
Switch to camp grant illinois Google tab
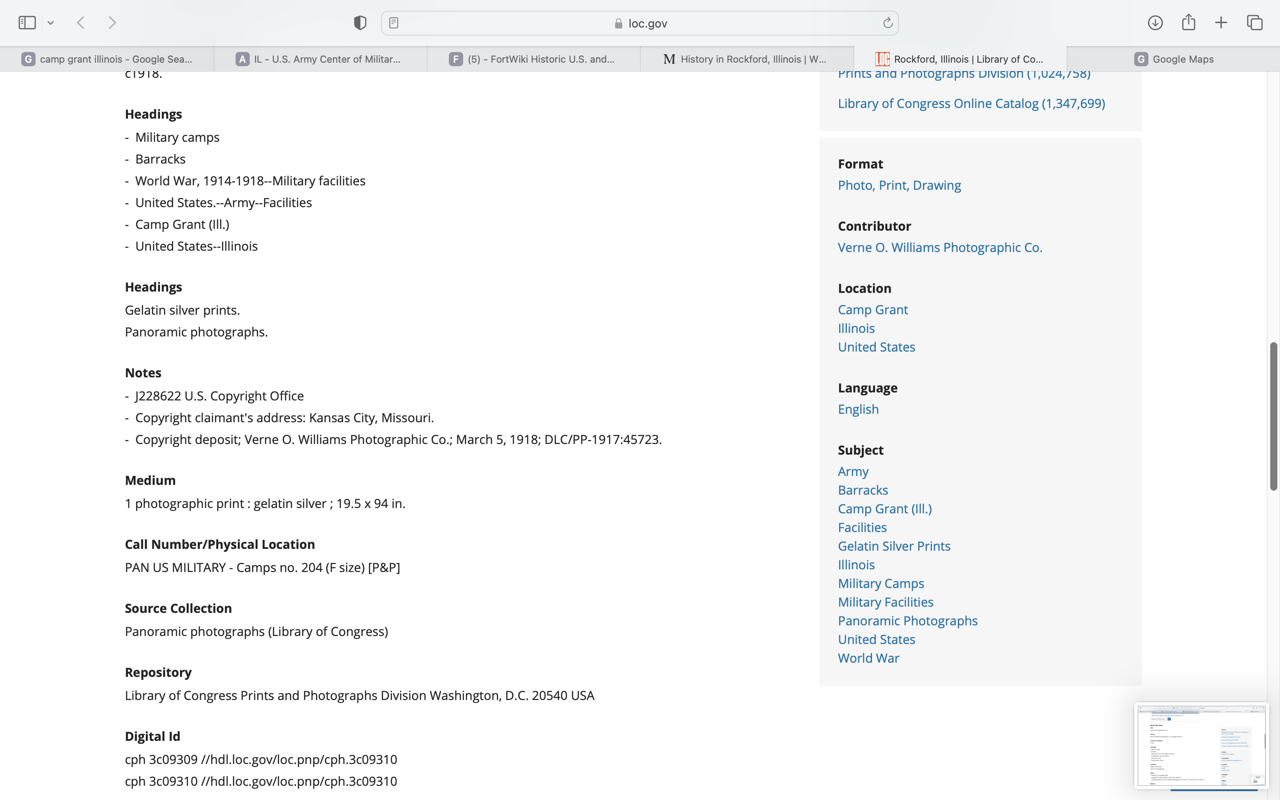[x=108, y=59]
